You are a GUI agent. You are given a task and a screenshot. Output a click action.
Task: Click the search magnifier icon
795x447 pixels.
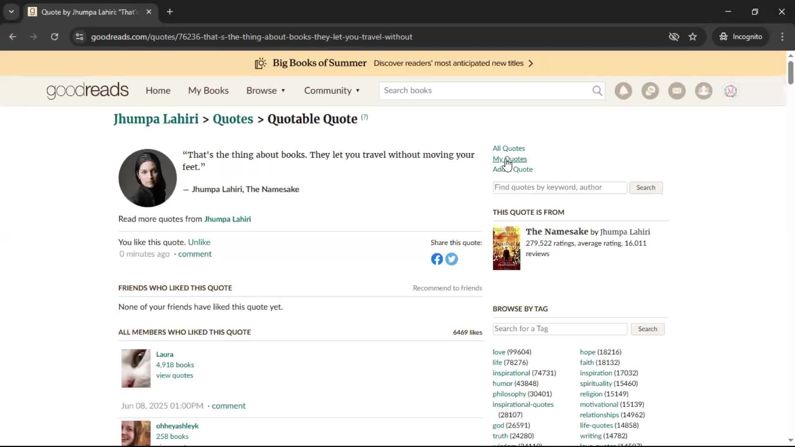tap(597, 91)
